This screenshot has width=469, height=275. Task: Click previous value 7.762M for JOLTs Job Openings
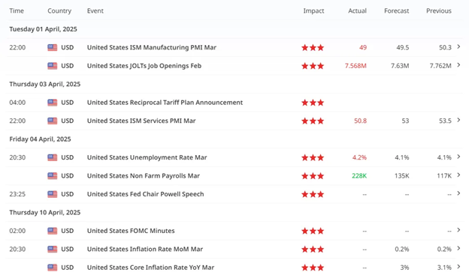click(x=440, y=66)
